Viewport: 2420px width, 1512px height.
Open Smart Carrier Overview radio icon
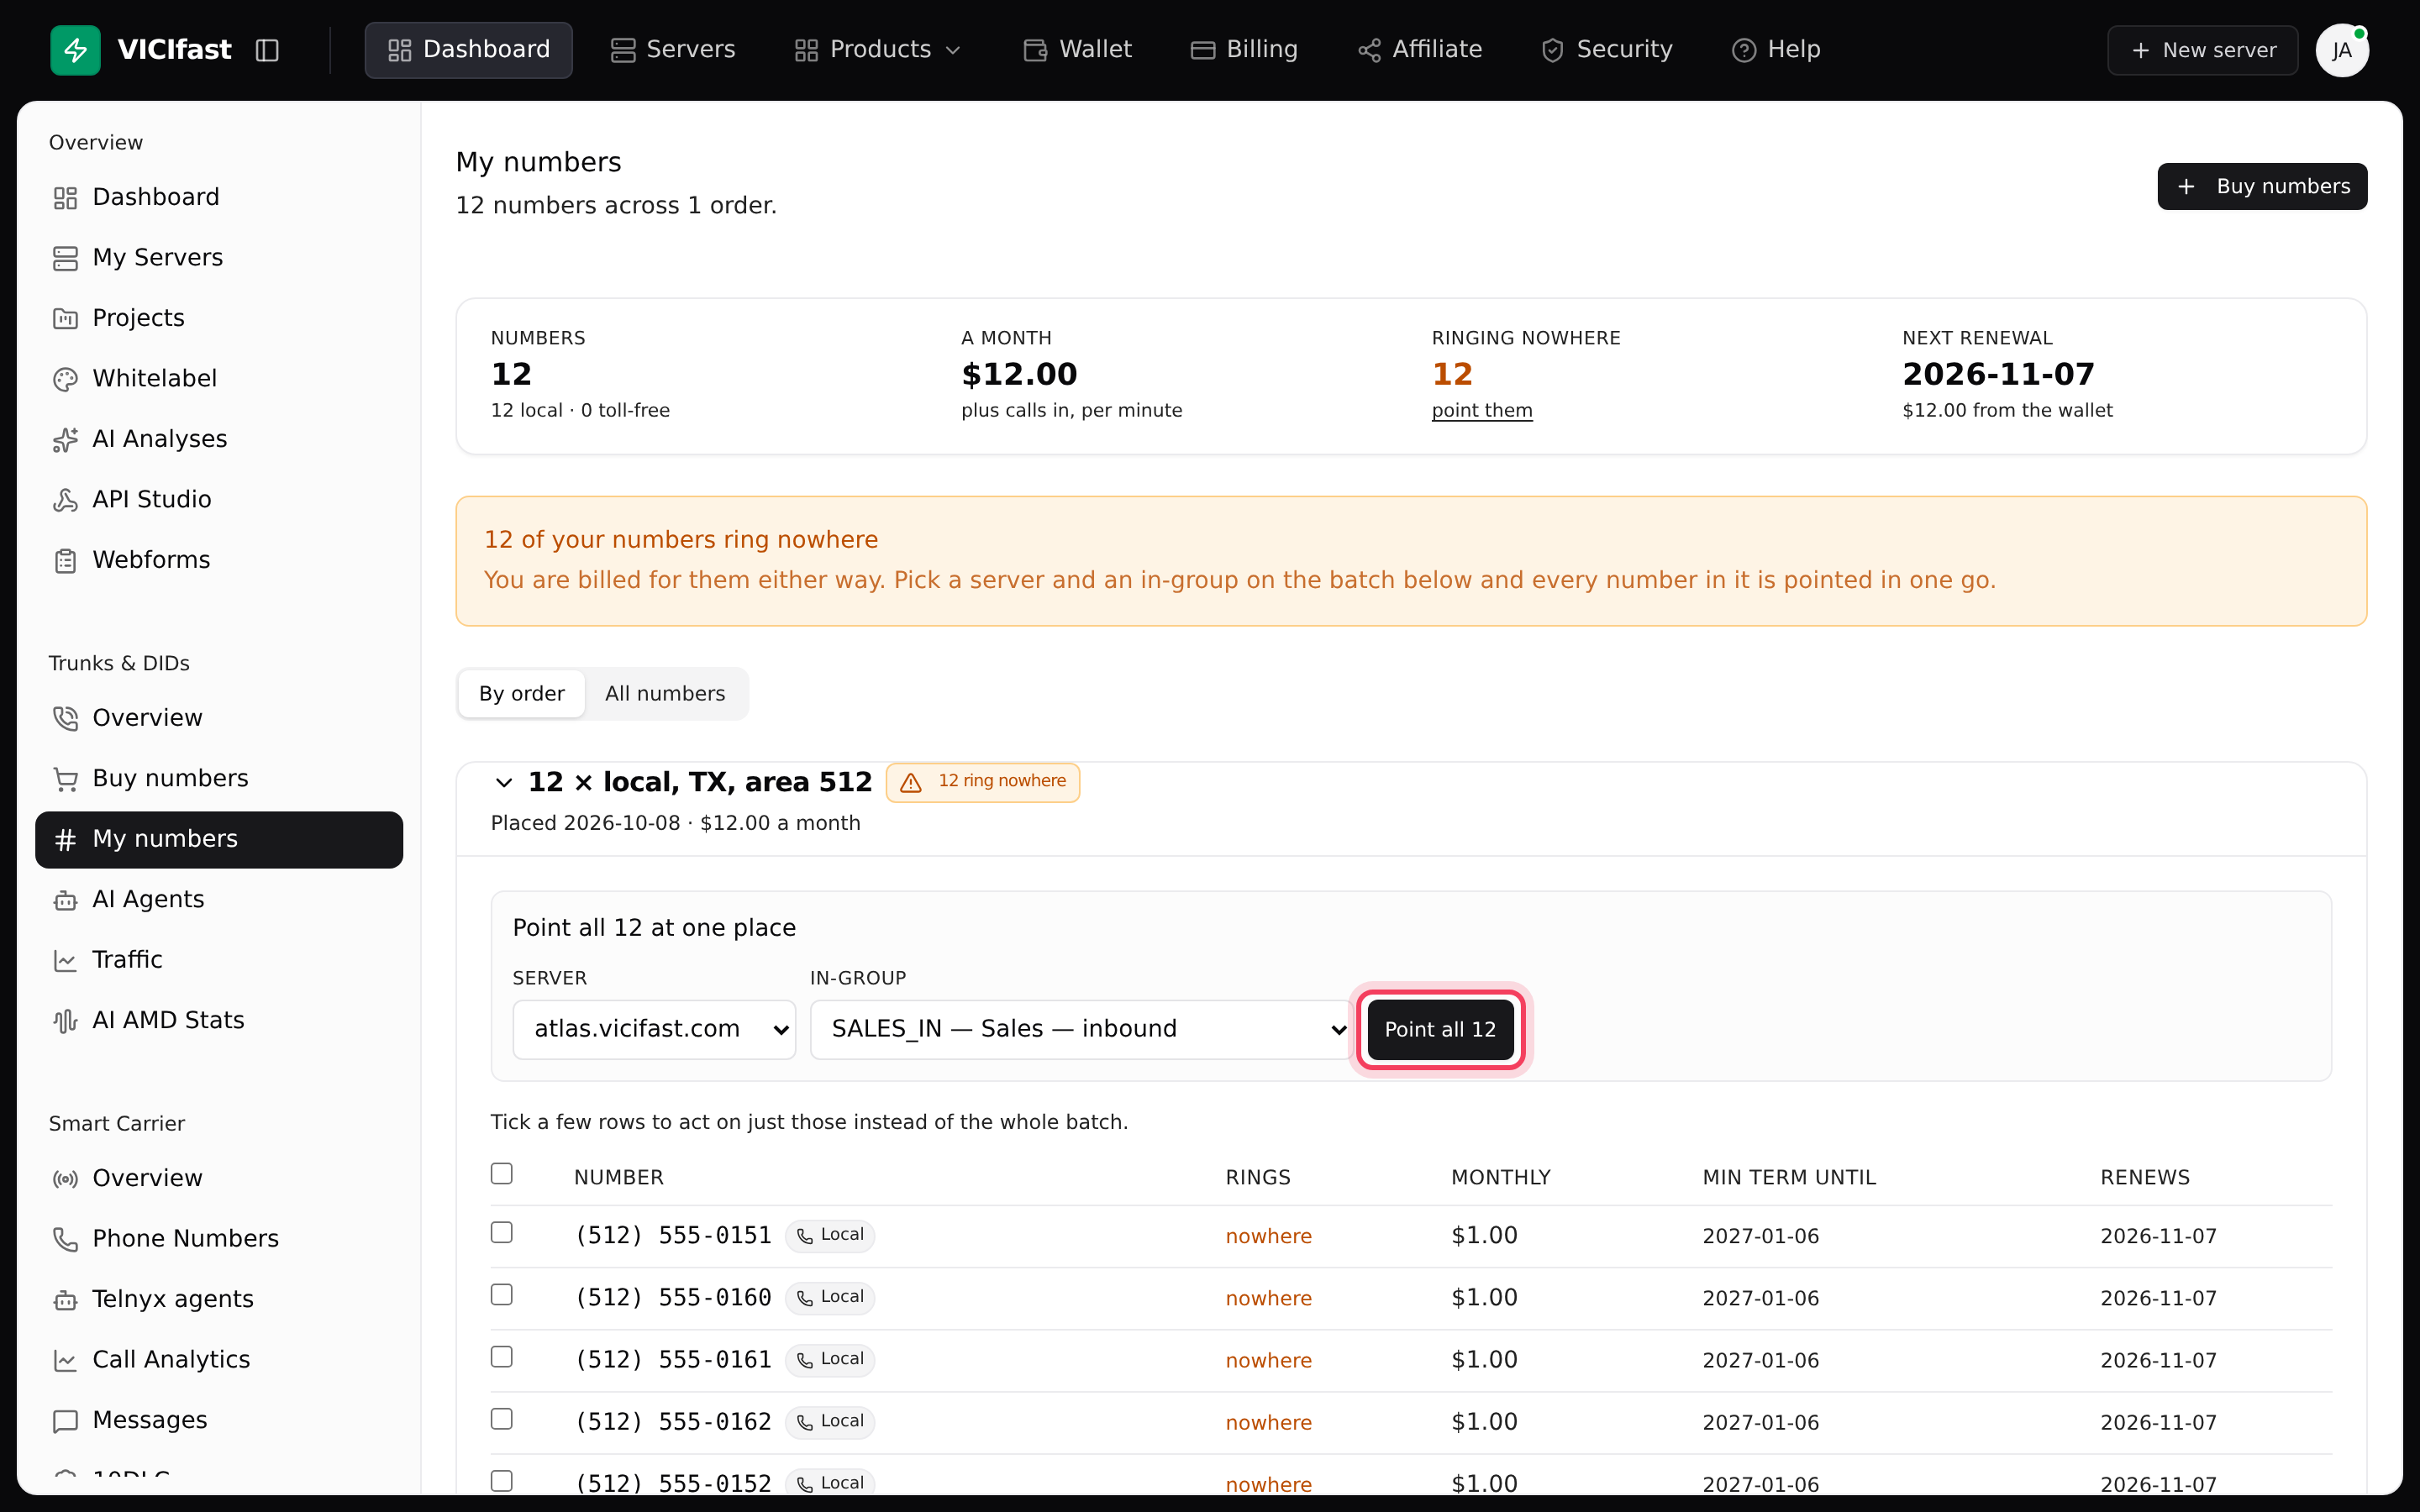(65, 1179)
